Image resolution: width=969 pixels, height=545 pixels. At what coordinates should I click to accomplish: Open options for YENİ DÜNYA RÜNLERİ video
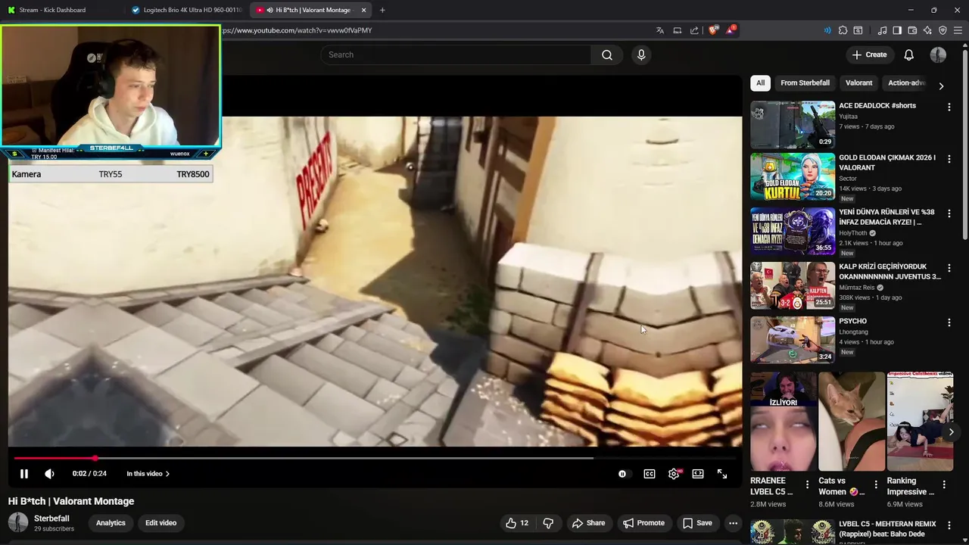949,213
